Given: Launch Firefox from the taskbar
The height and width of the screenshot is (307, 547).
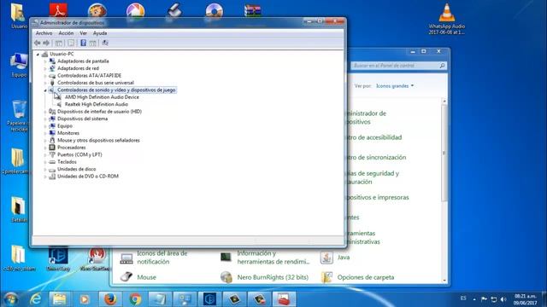Looking at the screenshot, I should 110,299.
